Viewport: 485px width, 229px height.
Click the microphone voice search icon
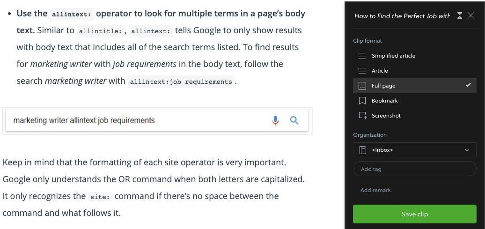click(275, 120)
